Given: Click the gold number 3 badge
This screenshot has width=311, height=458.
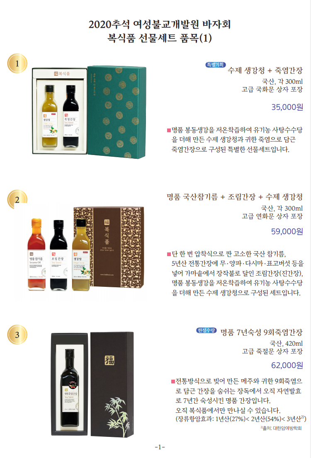Looking at the screenshot, I should (17, 334).
